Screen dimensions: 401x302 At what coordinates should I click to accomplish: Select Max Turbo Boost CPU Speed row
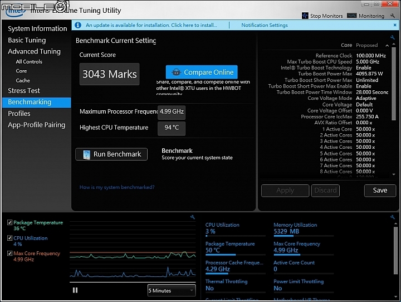click(333, 62)
